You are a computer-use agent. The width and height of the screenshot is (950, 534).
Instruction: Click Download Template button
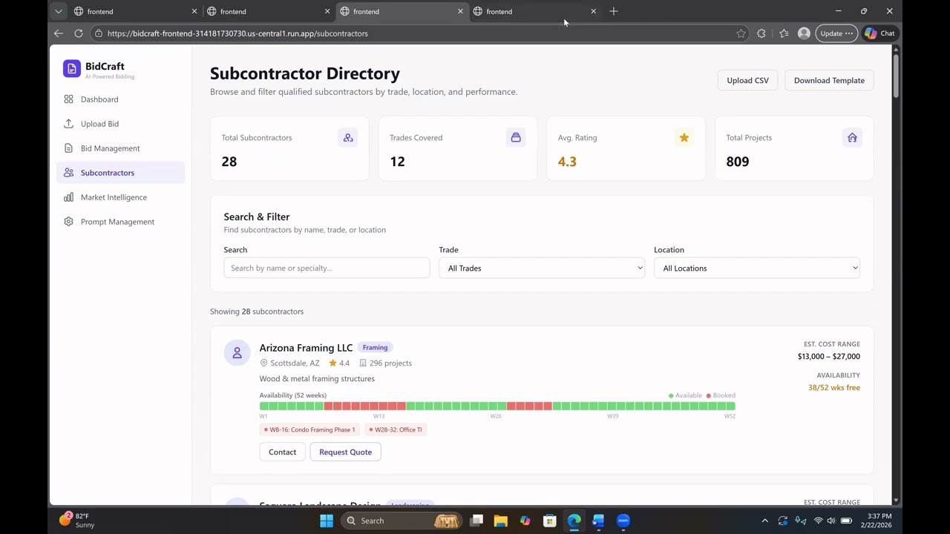click(829, 80)
